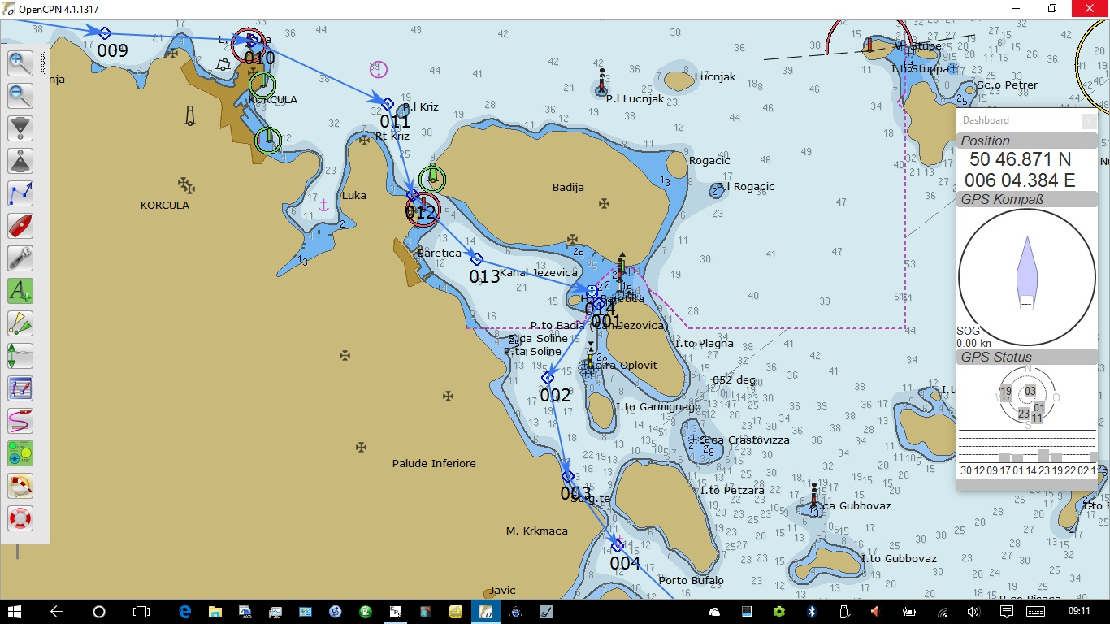The height and width of the screenshot is (624, 1110).
Task: Click the purple track toggle icon
Action: [20, 420]
